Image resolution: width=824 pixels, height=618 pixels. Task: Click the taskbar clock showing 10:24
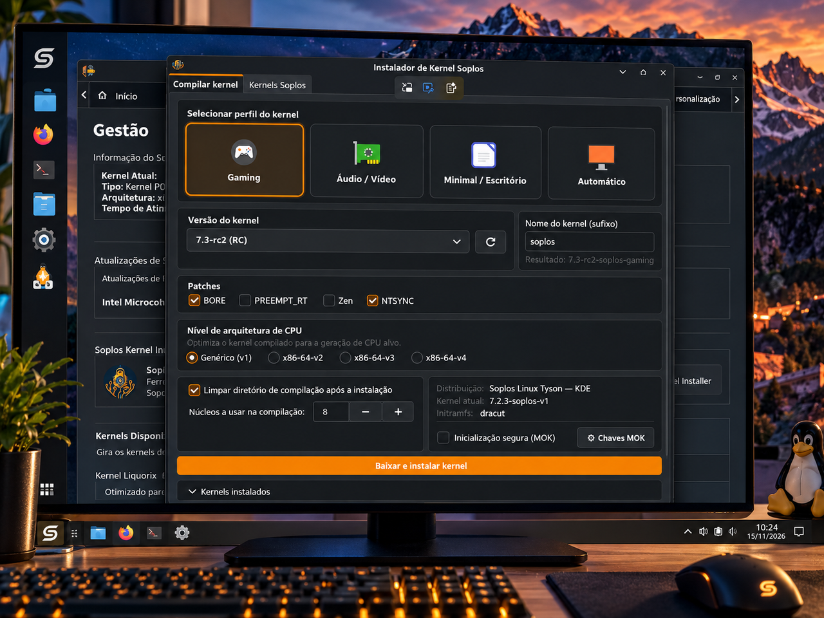coord(766,532)
